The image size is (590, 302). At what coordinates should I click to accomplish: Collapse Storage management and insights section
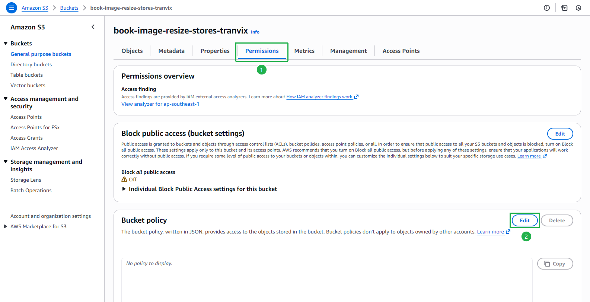pos(6,162)
